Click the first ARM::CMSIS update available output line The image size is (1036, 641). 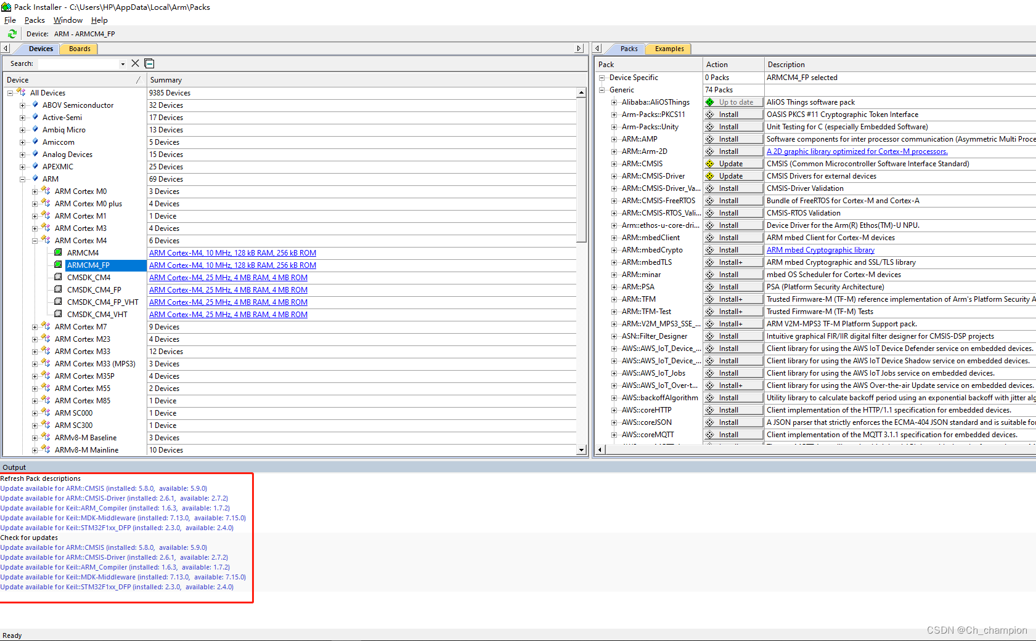104,488
